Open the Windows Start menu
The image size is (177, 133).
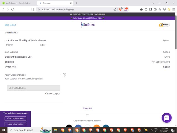tap(4, 130)
